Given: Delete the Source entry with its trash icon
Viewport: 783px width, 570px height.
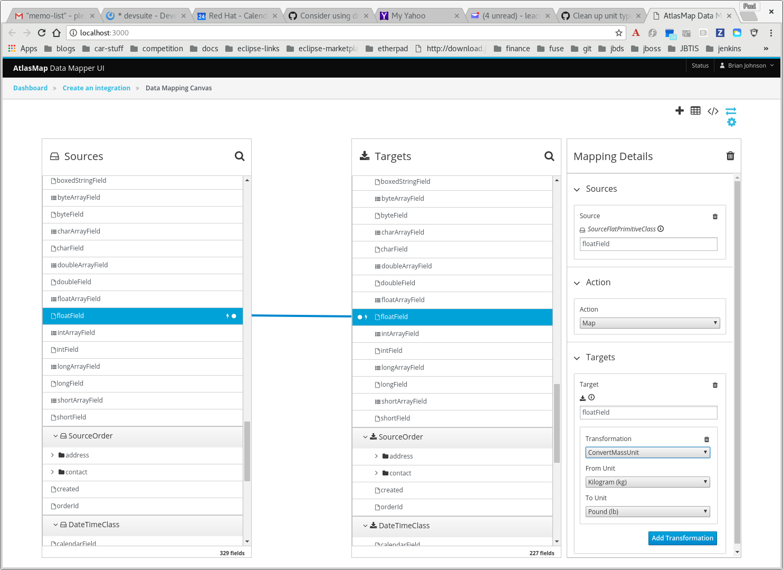Looking at the screenshot, I should [715, 216].
